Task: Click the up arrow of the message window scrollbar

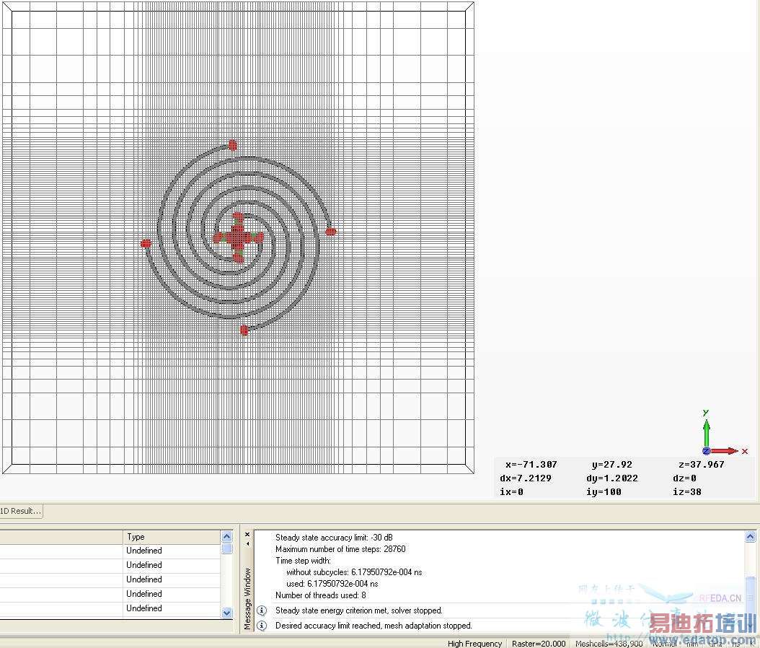Action: pyautogui.click(x=751, y=536)
